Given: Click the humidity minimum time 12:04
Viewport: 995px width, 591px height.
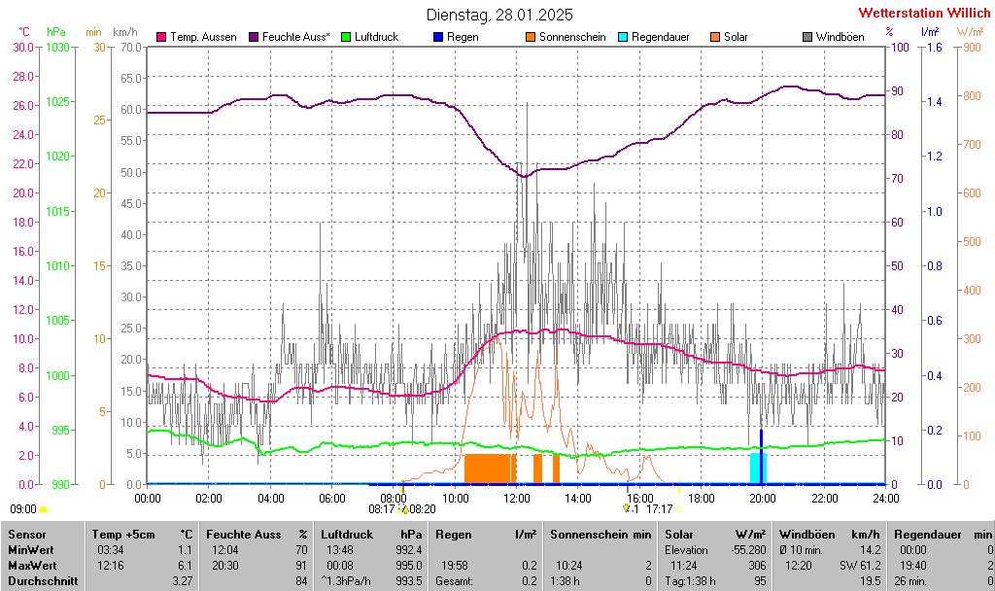Looking at the screenshot, I should pos(224,550).
